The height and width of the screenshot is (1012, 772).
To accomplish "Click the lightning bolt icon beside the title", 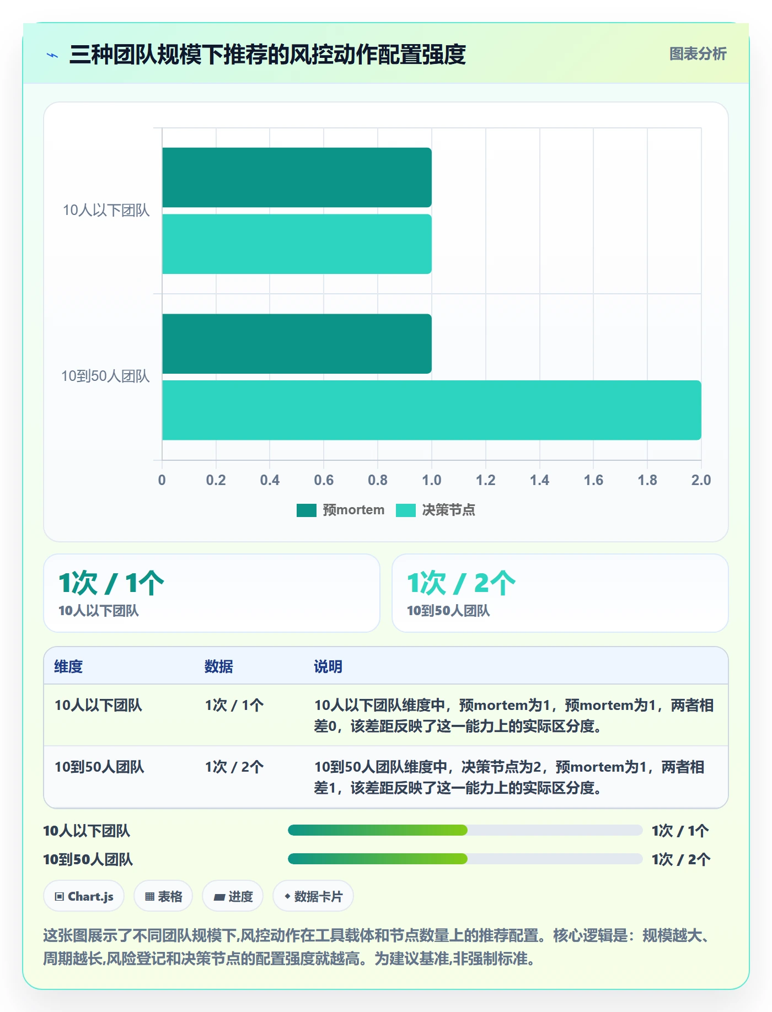I will click(52, 55).
